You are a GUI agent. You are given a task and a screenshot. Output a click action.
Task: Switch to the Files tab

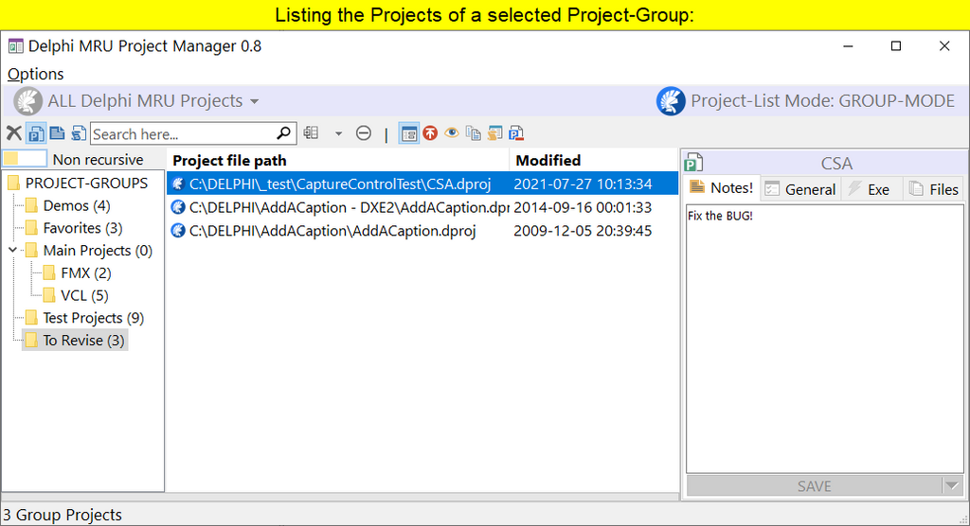[933, 189]
